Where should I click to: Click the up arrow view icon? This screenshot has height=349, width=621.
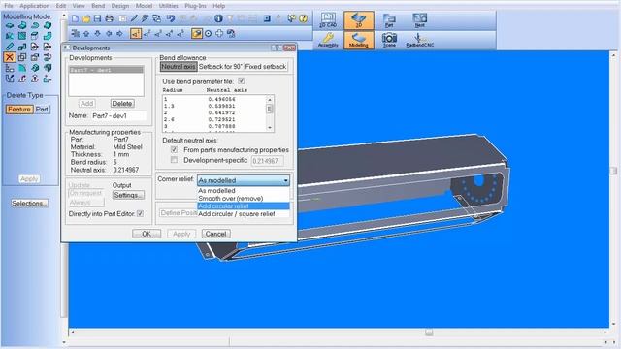tap(86, 34)
